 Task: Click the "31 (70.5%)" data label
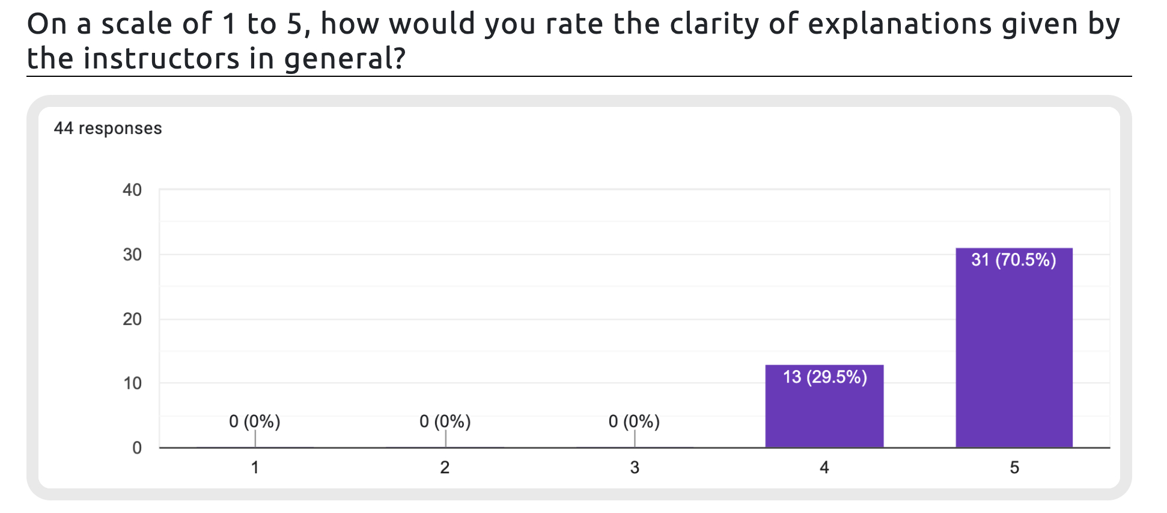coord(1014,260)
